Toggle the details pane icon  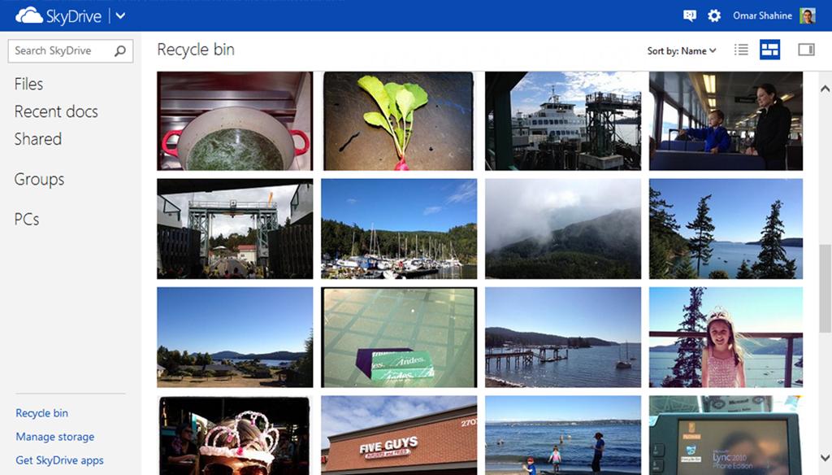(x=806, y=50)
